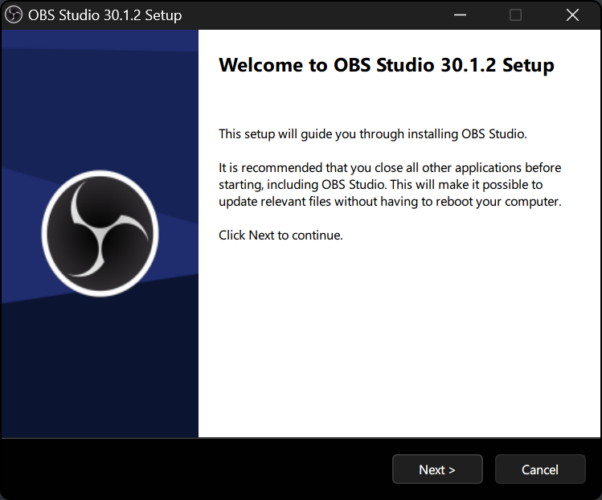Click the "Welcome to OBS Studio 30.1.2 Setup" heading
The height and width of the screenshot is (500, 602).
coord(386,65)
